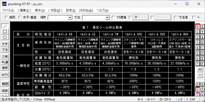Viewport: 205px width, 102px height.
Task: Click table header ヘルメシール 403
Action: pos(134,34)
